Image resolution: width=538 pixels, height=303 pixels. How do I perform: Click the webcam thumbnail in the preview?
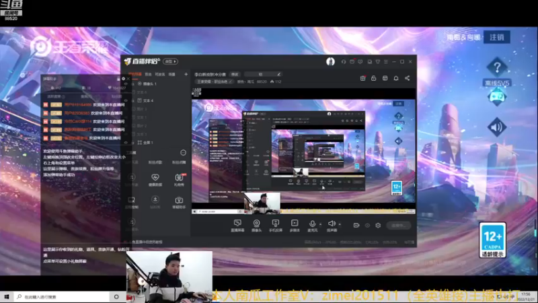click(x=262, y=203)
